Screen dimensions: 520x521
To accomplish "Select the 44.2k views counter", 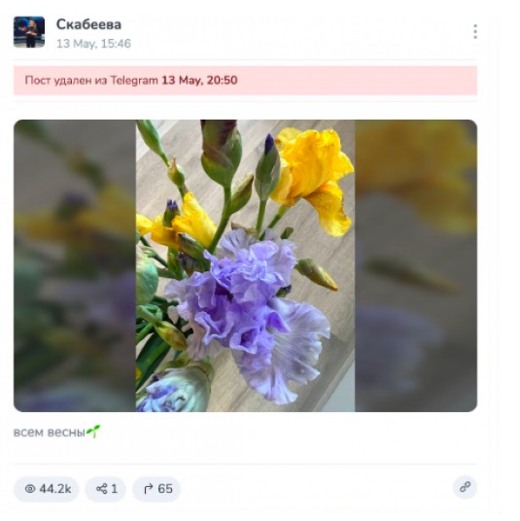I will point(55,489).
